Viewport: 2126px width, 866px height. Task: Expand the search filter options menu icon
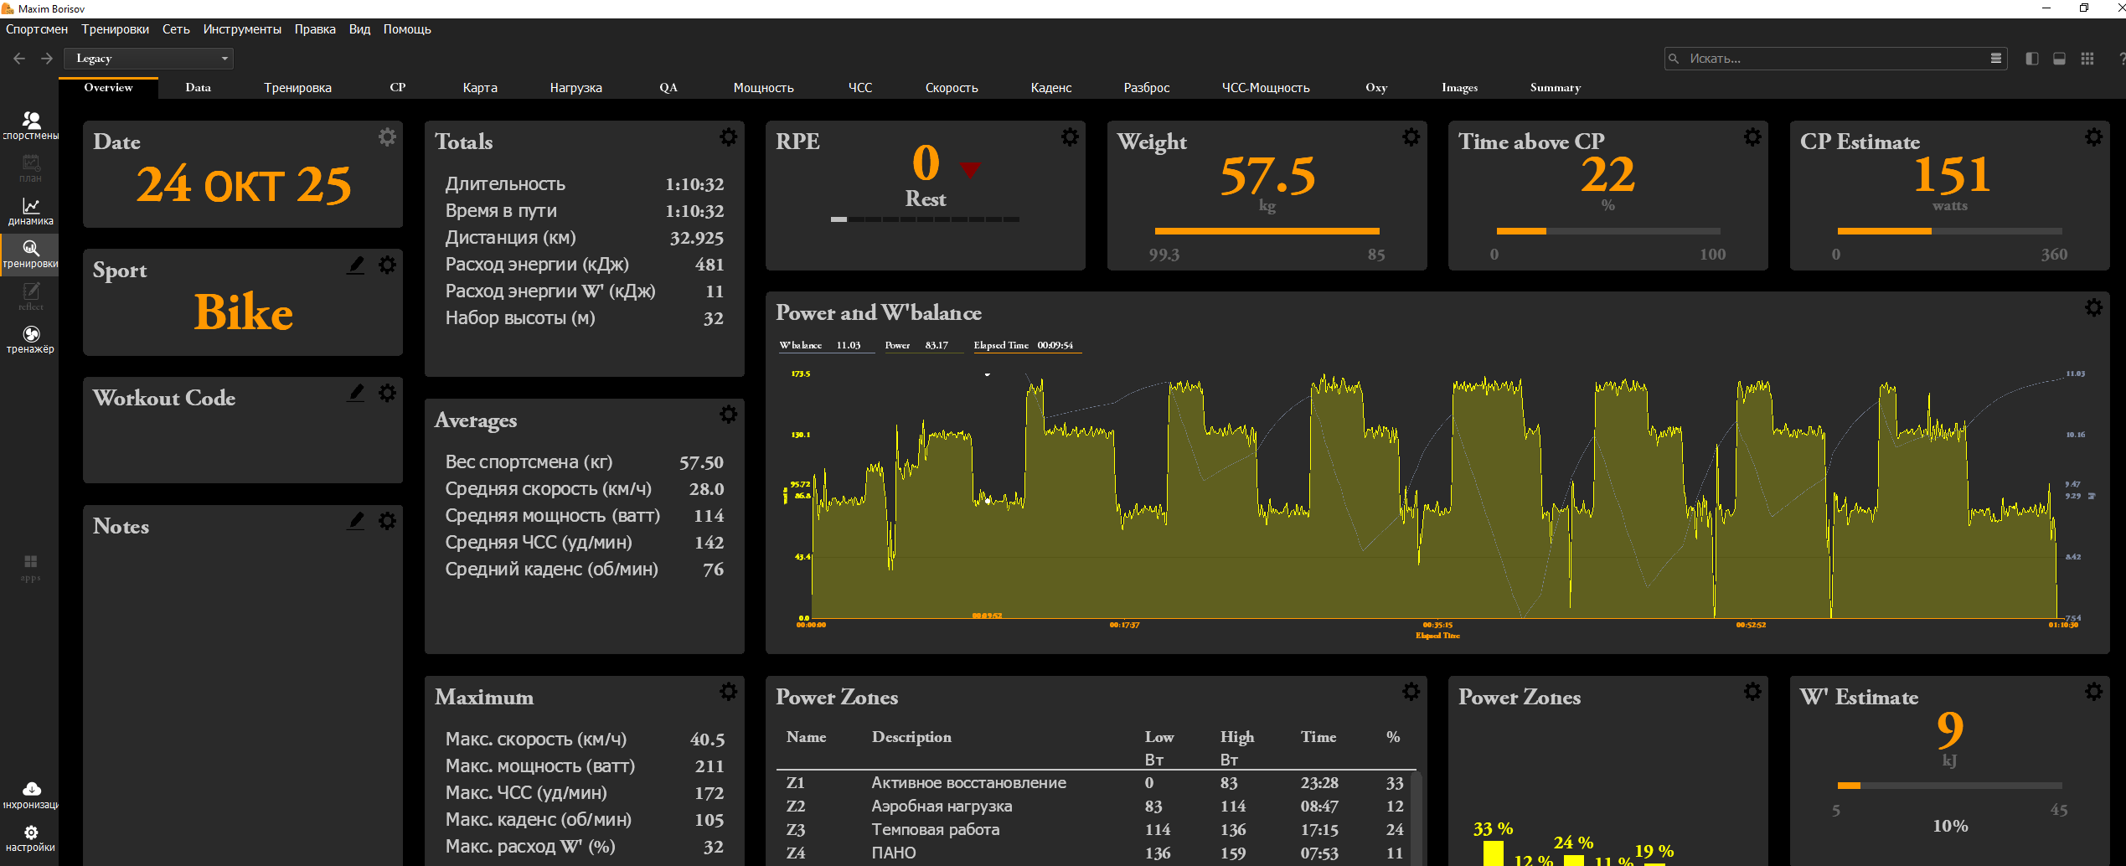pos(1995,59)
